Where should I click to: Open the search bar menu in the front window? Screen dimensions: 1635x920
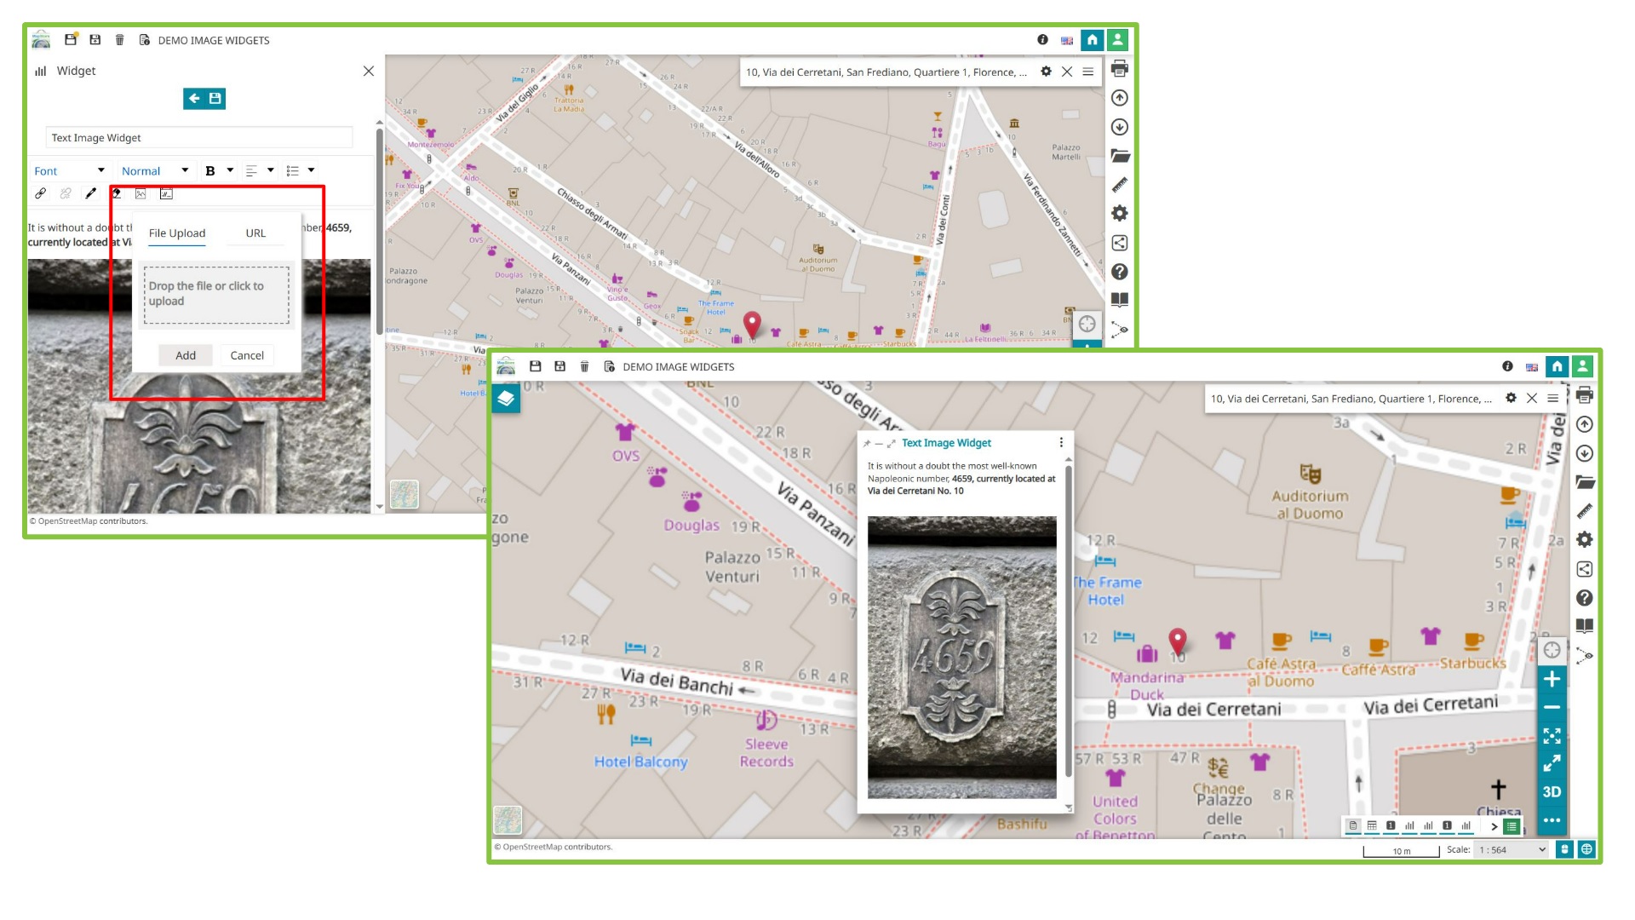1553,398
